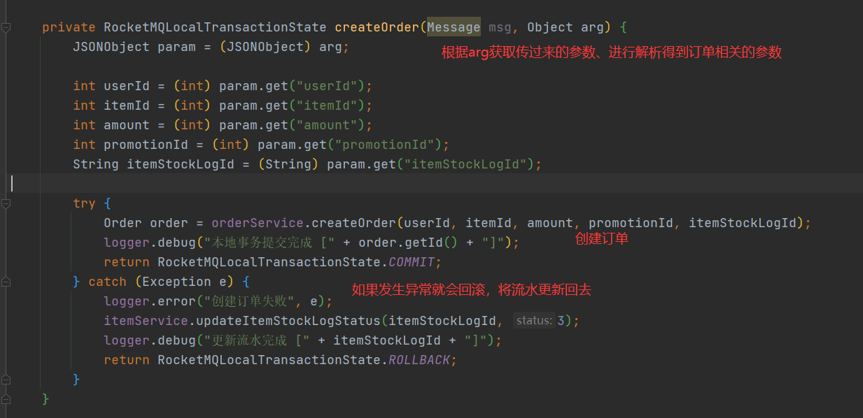Viewport: 863px width, 418px height.
Task: Click the 'Order' type in the try block
Action: point(122,223)
